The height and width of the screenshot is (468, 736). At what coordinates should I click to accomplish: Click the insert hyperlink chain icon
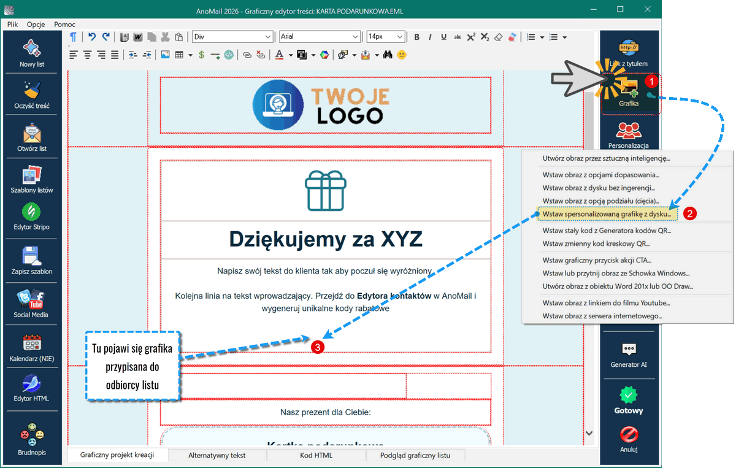click(247, 55)
